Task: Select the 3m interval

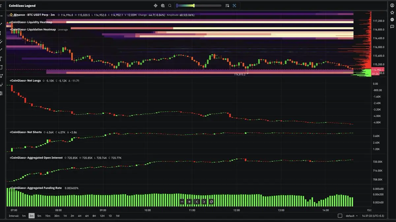Action: click(31, 216)
